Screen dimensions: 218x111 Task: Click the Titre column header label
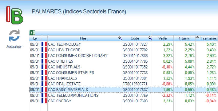[x=83, y=38]
